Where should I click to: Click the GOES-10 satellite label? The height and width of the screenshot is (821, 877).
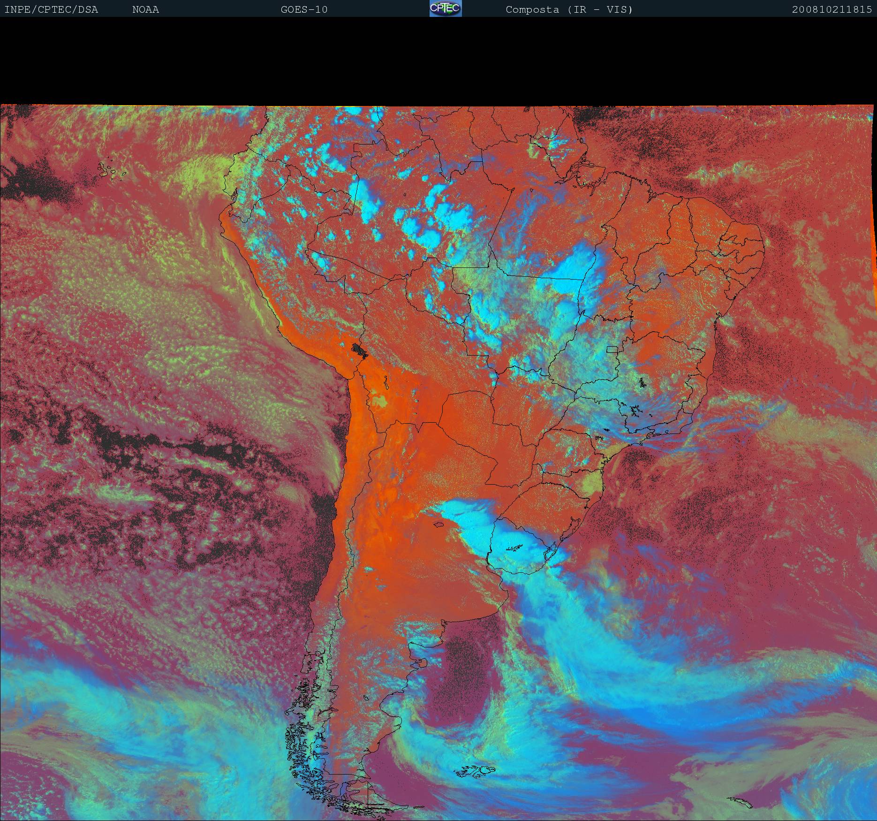(x=304, y=9)
